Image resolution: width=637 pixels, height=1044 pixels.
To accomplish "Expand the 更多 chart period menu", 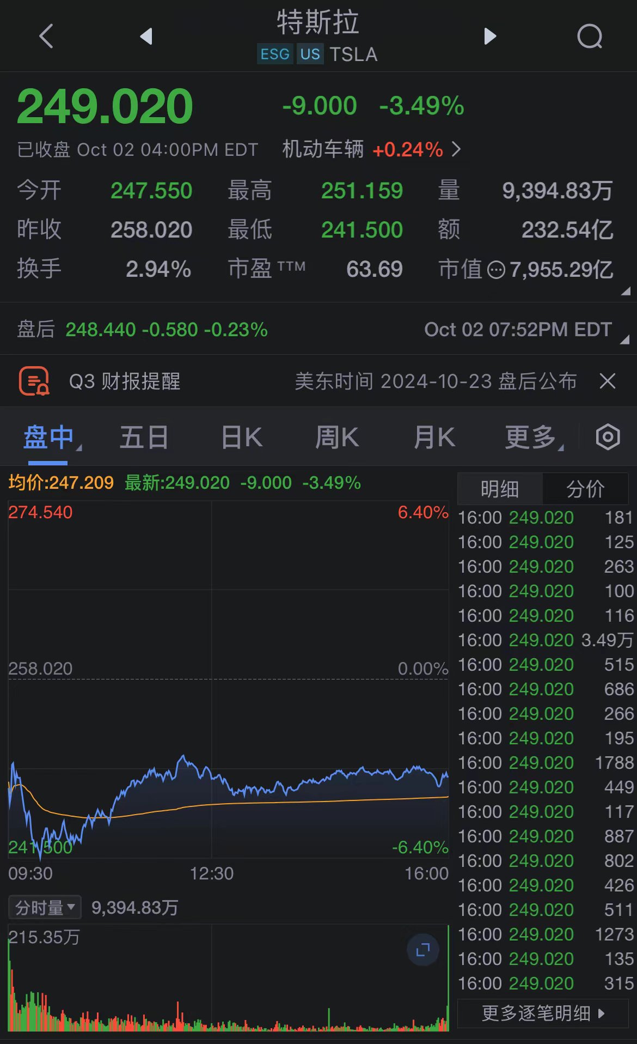I will 534,438.
